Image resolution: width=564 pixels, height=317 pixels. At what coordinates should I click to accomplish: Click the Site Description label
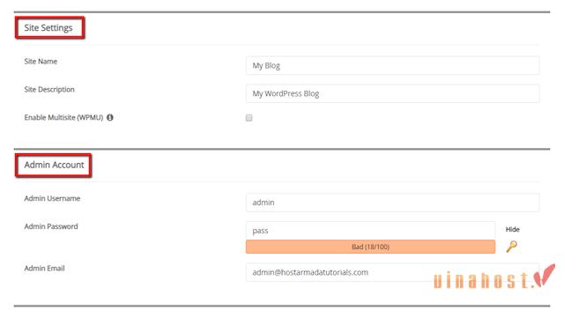[x=49, y=90]
